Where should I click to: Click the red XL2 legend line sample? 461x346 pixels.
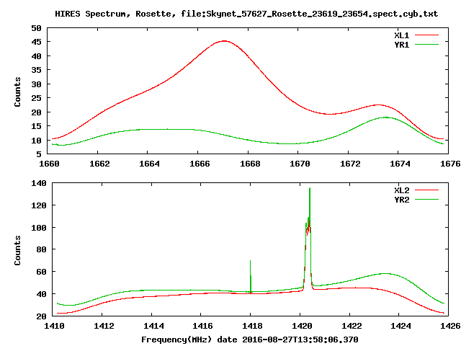tap(426, 190)
